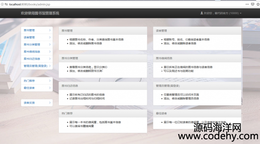Click the 读者管理 panel heading

click(x=197, y=31)
